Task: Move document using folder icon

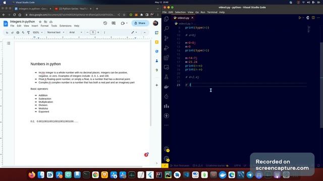Action: tap(45, 22)
